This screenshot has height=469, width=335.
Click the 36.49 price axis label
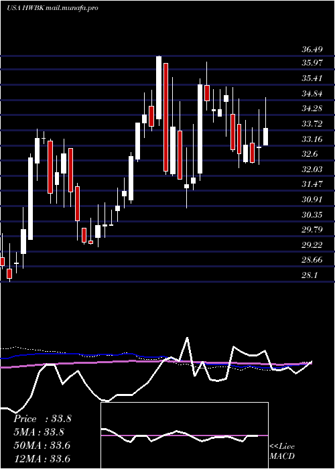click(312, 50)
